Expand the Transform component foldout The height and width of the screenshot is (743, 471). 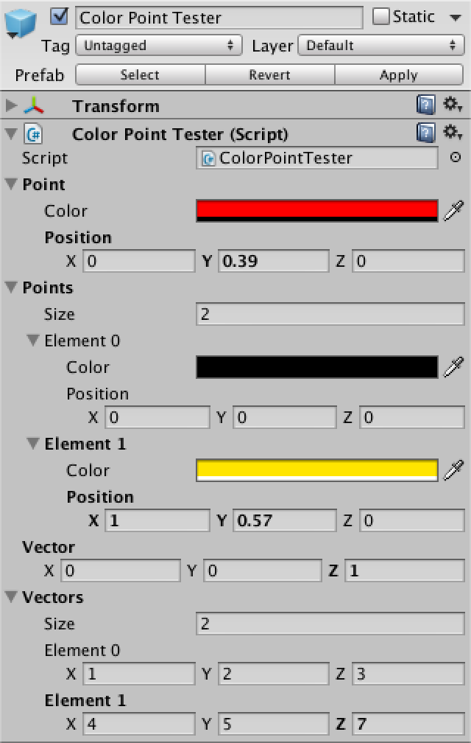coord(10,105)
